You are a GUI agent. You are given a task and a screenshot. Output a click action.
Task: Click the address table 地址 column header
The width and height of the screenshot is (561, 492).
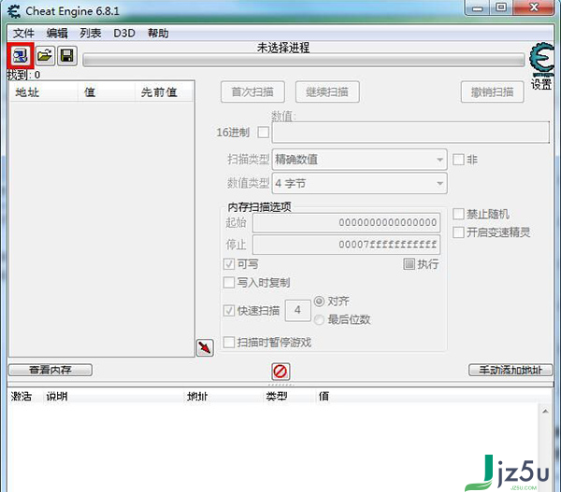click(198, 396)
